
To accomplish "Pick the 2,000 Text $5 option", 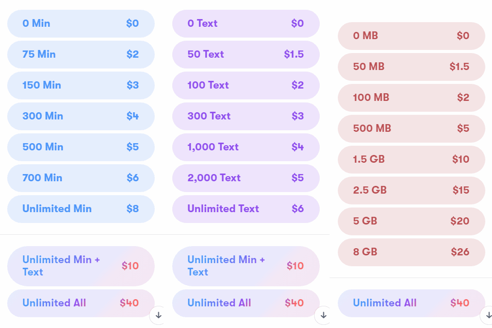I will (246, 178).
